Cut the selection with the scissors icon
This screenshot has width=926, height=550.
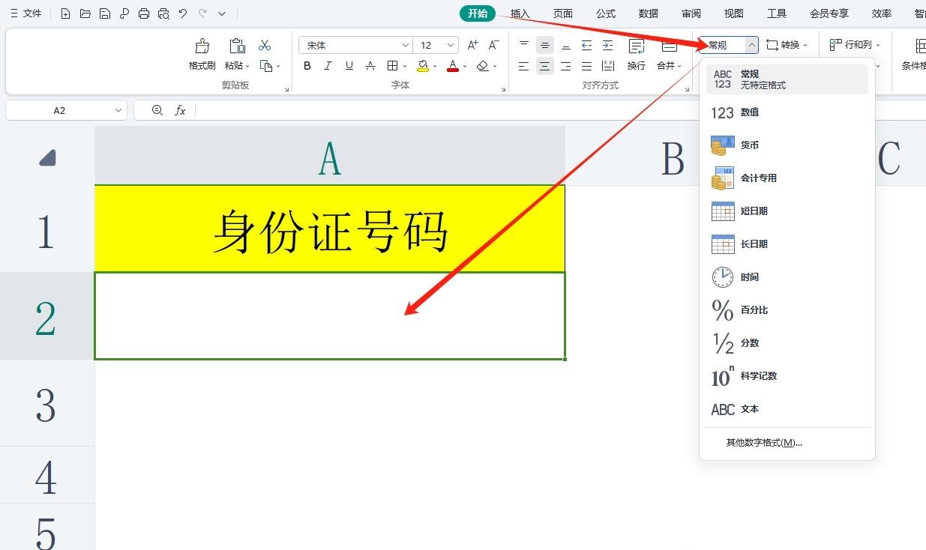click(x=265, y=46)
